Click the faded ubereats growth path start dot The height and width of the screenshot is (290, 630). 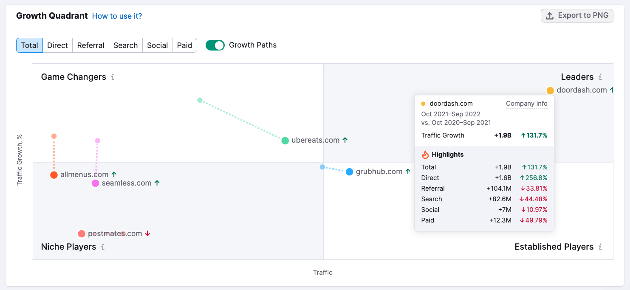200,100
